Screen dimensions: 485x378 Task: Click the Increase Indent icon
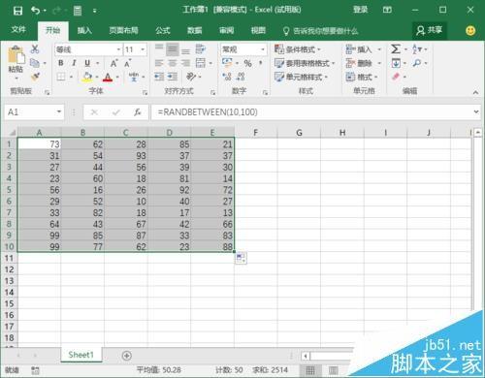173,77
